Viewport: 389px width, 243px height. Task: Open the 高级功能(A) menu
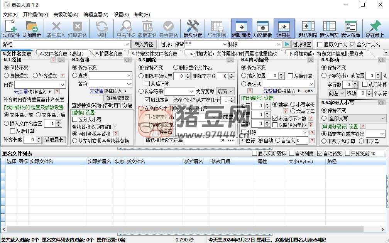pyautogui.click(x=66, y=15)
